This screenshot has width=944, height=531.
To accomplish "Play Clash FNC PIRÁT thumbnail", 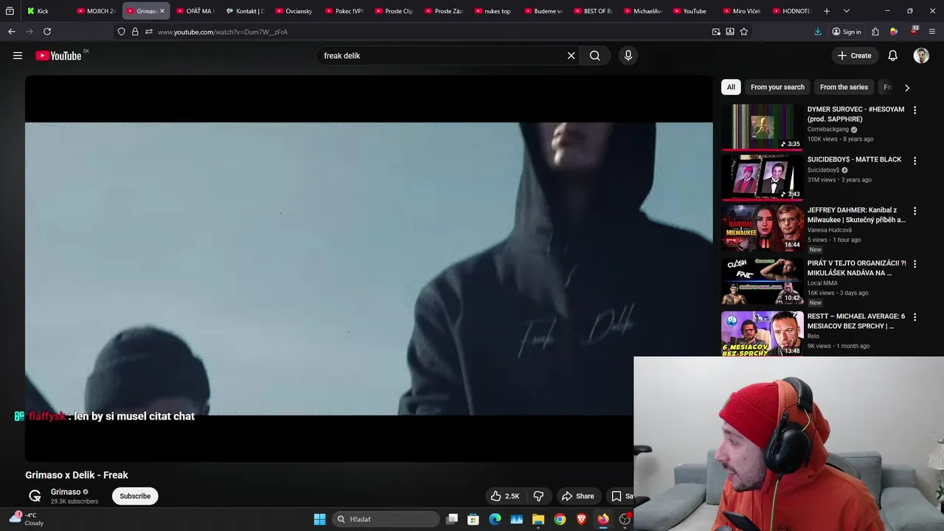I will [762, 281].
